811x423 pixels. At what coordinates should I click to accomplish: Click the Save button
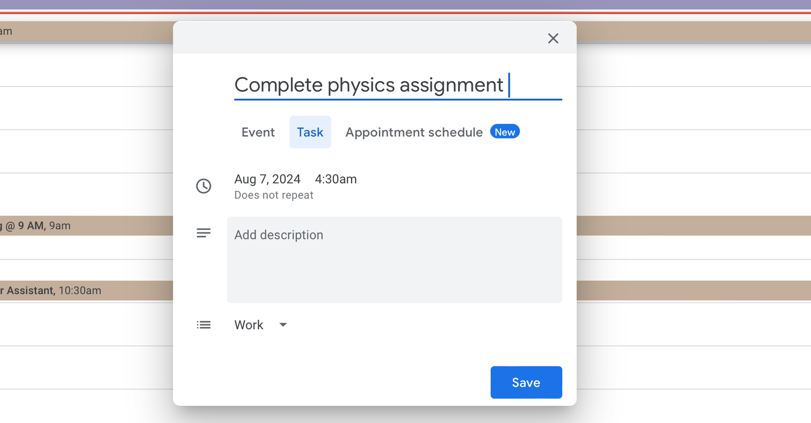(x=526, y=382)
